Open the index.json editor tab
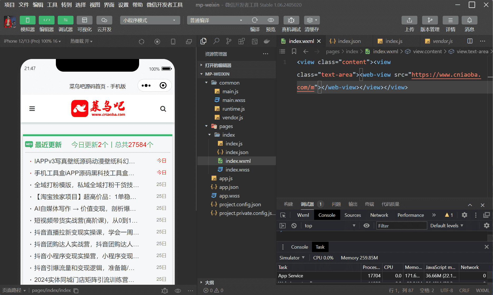 [x=349, y=41]
